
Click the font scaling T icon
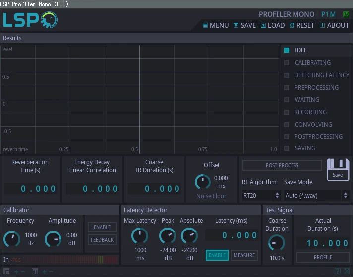(x=35, y=272)
